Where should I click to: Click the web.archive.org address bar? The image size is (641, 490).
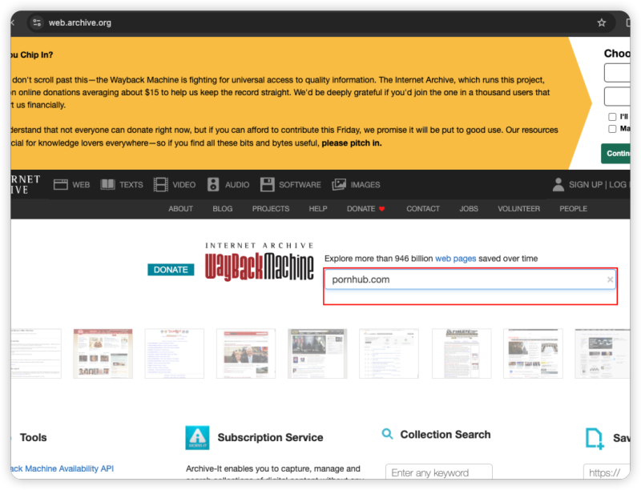click(x=321, y=22)
